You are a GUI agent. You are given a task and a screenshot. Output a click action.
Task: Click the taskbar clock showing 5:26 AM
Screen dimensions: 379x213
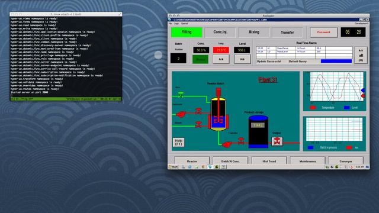[359, 167]
